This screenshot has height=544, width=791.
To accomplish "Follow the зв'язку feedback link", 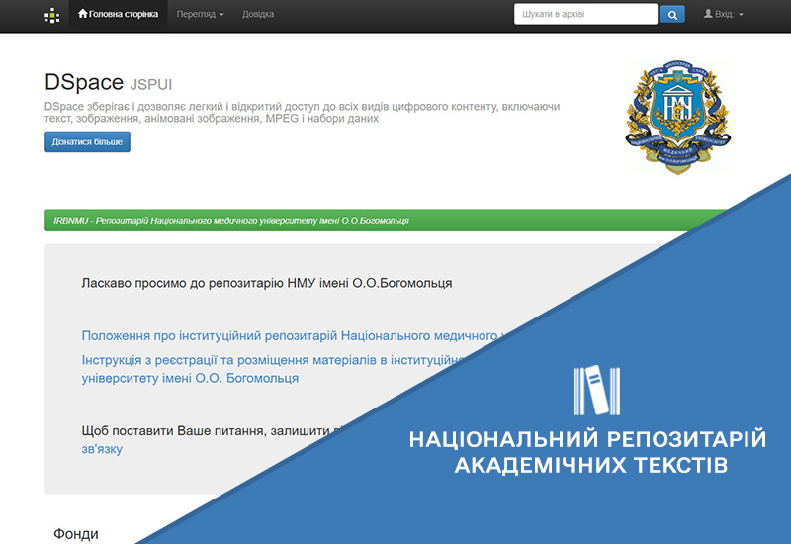I will pyautogui.click(x=102, y=449).
